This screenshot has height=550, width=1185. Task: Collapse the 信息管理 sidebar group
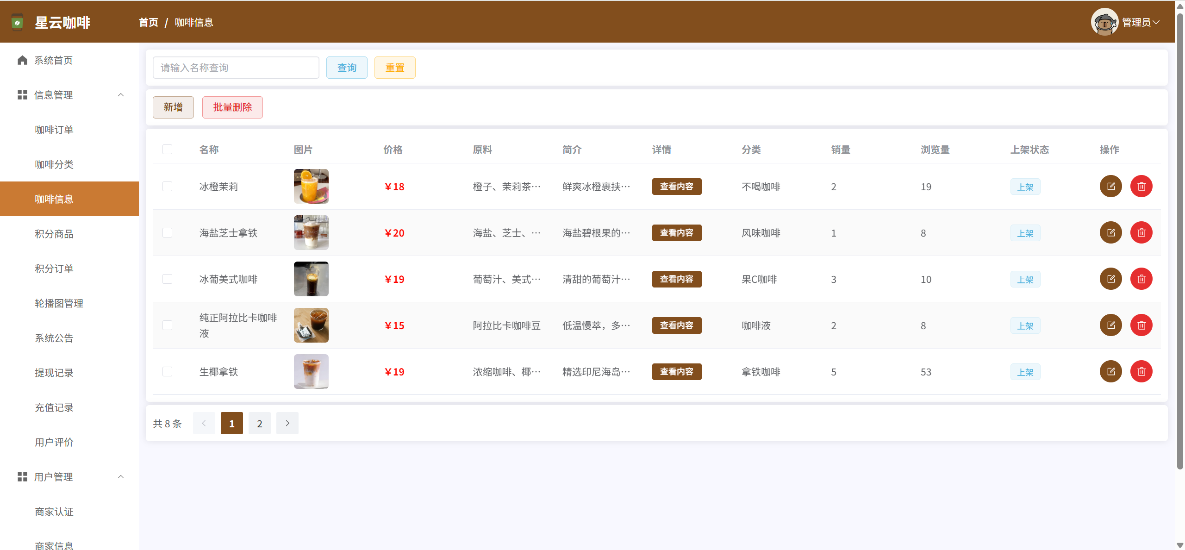click(x=121, y=95)
